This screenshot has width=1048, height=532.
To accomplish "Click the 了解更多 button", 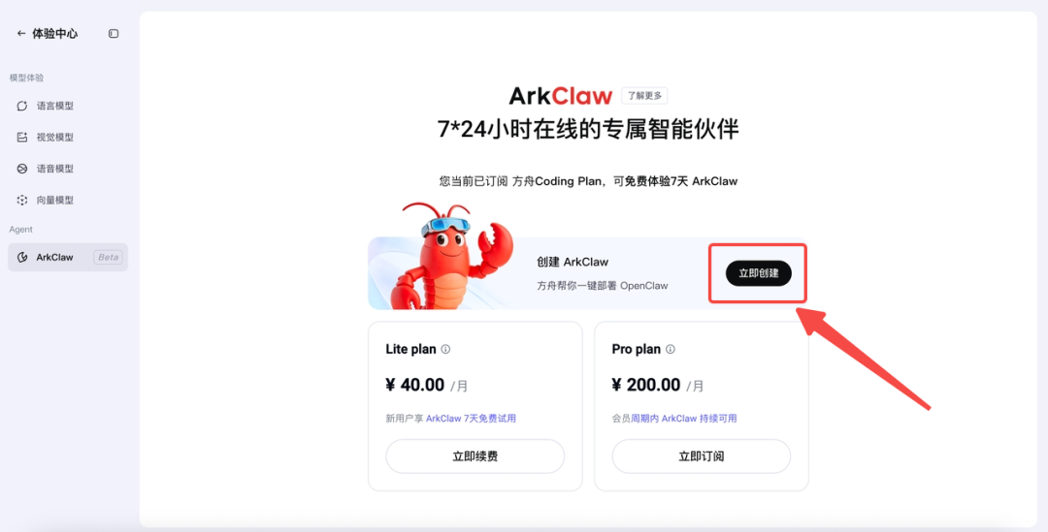I will (644, 96).
